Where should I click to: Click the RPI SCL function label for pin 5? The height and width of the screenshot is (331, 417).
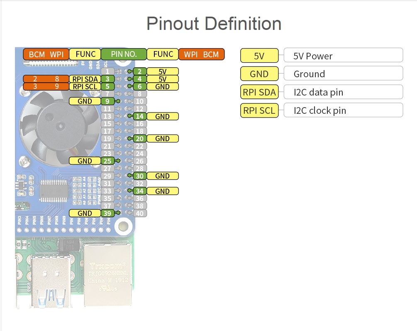click(x=85, y=86)
